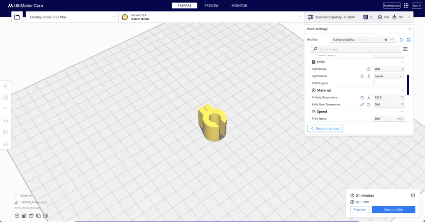Switch to the MONITOR stage tab
The image size is (425, 222).
(239, 5)
